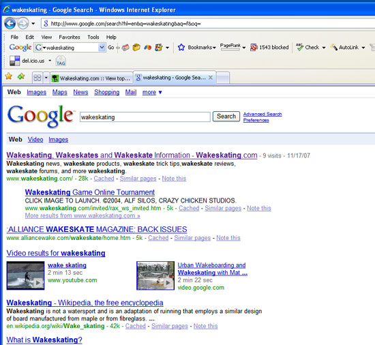Play the wake skating YouTube video thumbnail
The height and width of the screenshot is (345, 375).
[26, 275]
